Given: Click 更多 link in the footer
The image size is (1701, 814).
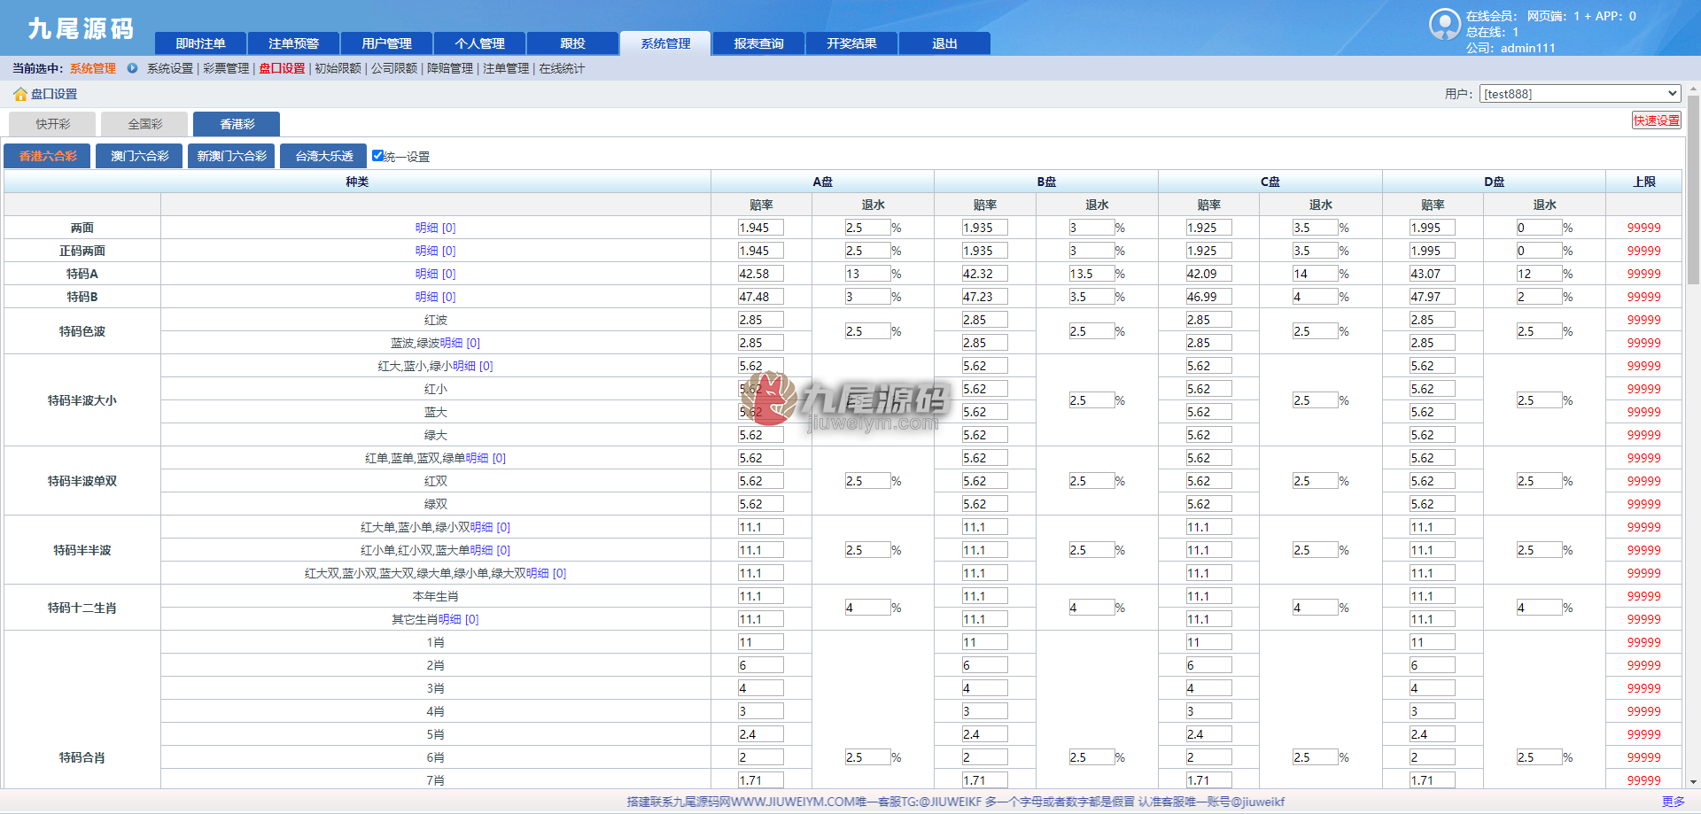Looking at the screenshot, I should (1673, 802).
